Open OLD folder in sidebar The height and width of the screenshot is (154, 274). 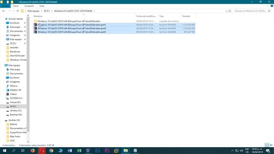tap(12, 141)
